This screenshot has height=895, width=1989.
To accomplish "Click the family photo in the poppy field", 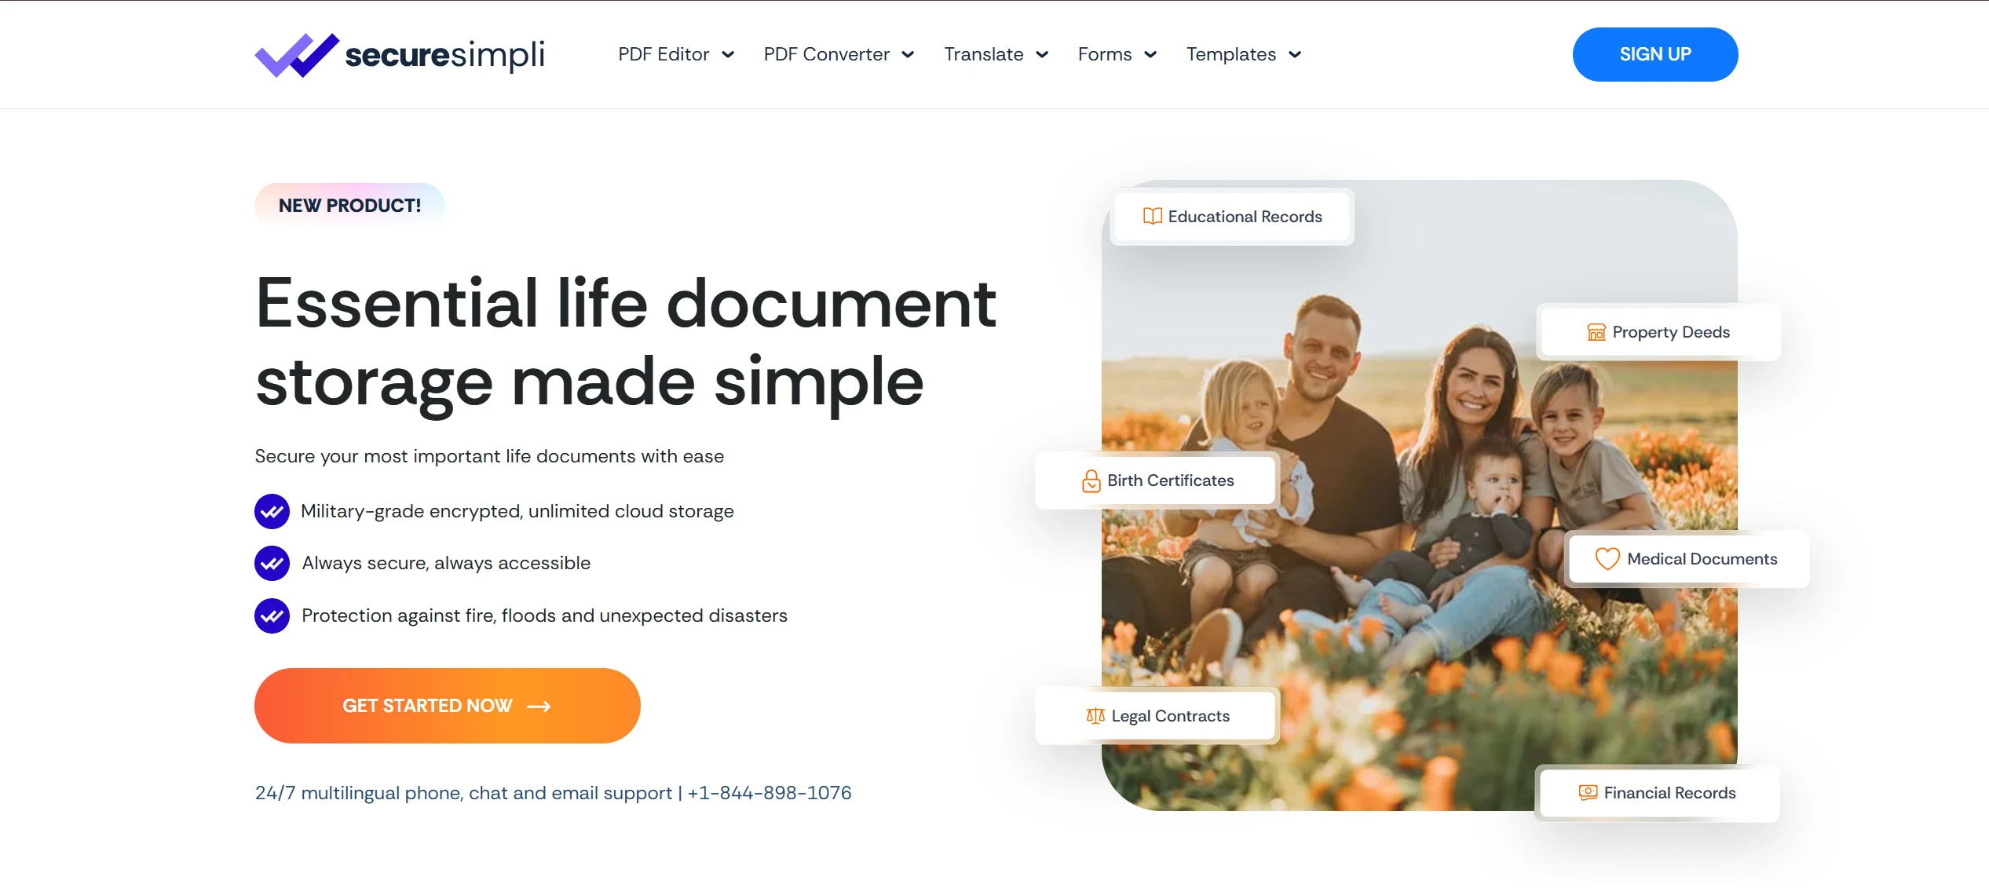I will (x=1419, y=495).
